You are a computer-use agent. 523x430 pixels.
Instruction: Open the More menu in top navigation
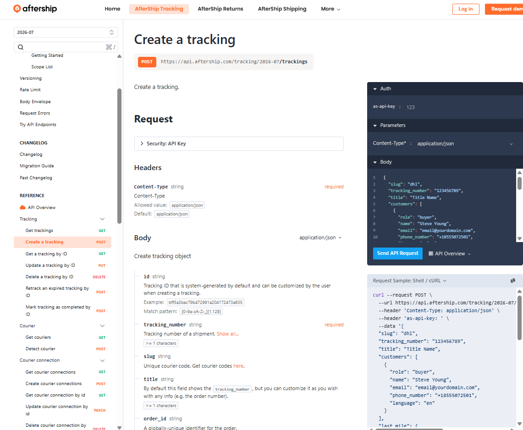[x=330, y=9]
